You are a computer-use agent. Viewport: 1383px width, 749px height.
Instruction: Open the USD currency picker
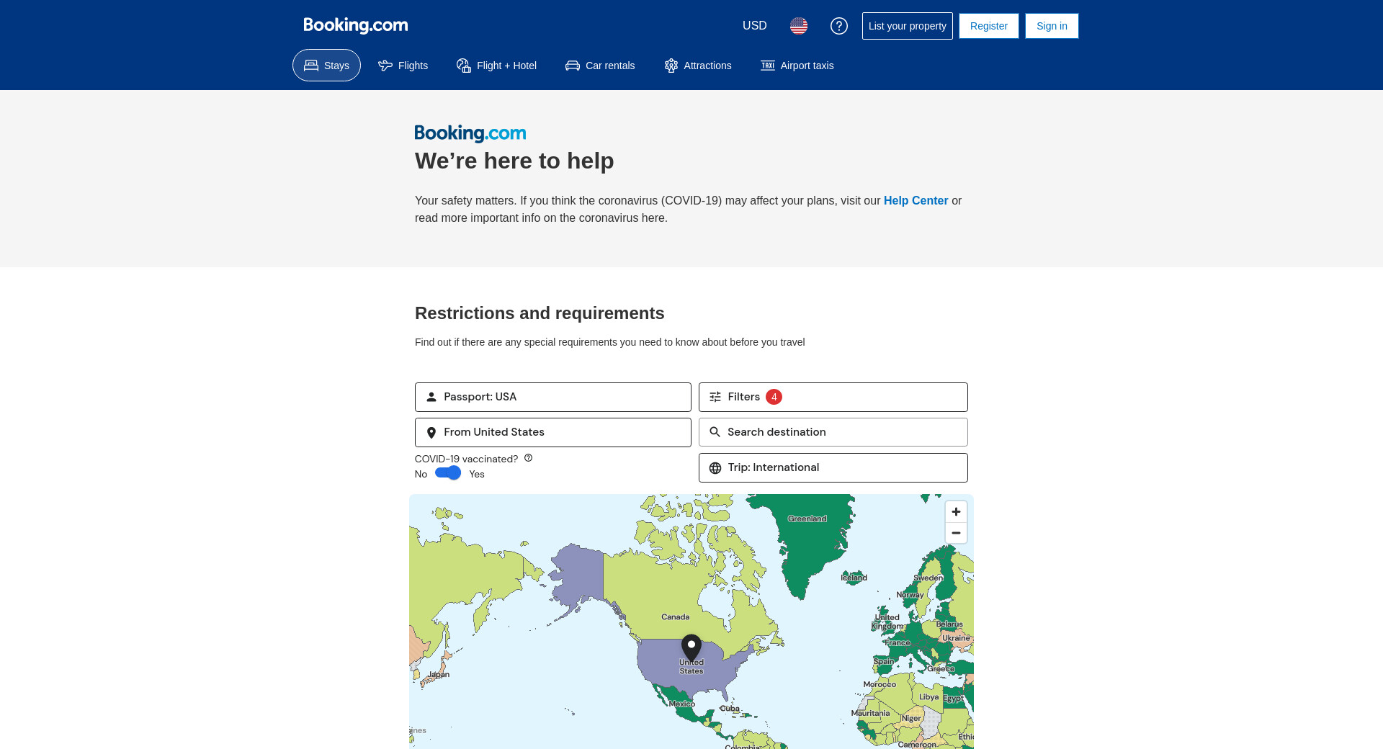[x=754, y=26]
